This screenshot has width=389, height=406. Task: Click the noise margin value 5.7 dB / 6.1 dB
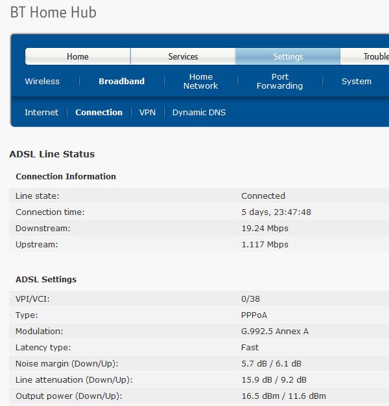pyautogui.click(x=271, y=364)
